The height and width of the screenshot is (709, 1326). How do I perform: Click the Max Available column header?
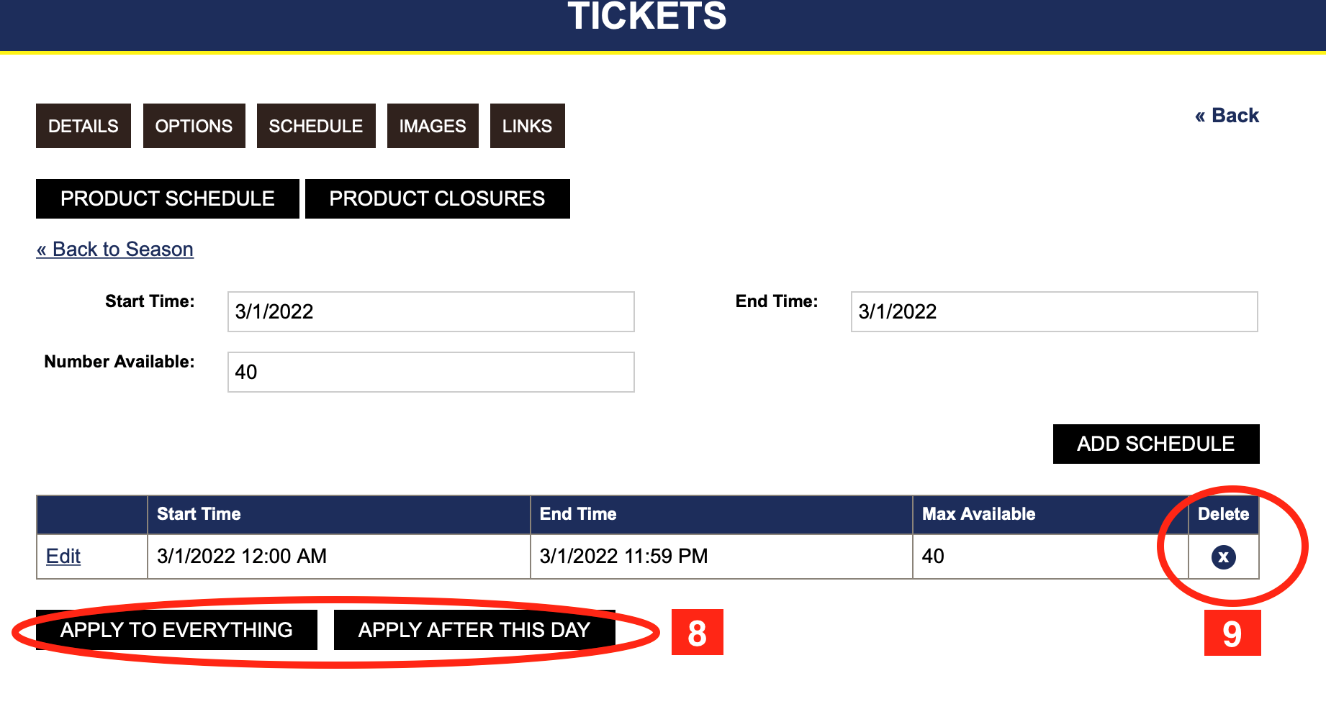pyautogui.click(x=978, y=514)
